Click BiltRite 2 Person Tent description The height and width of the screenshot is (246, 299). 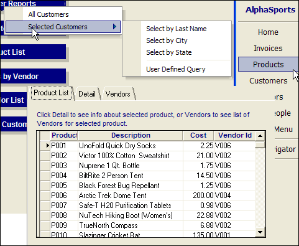point(111,176)
